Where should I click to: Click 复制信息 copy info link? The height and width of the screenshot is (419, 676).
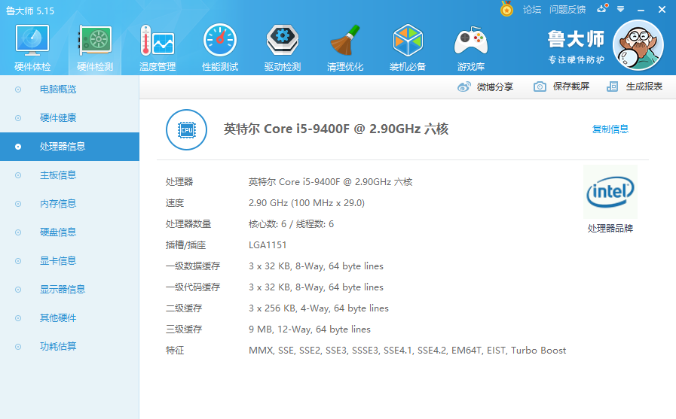point(610,129)
